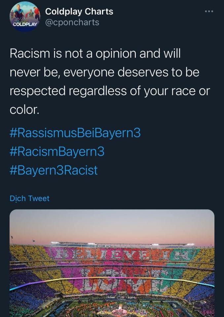224x317 pixels.
Task: Click the line "never be, everyone deserves to be"
Action: click(x=104, y=72)
